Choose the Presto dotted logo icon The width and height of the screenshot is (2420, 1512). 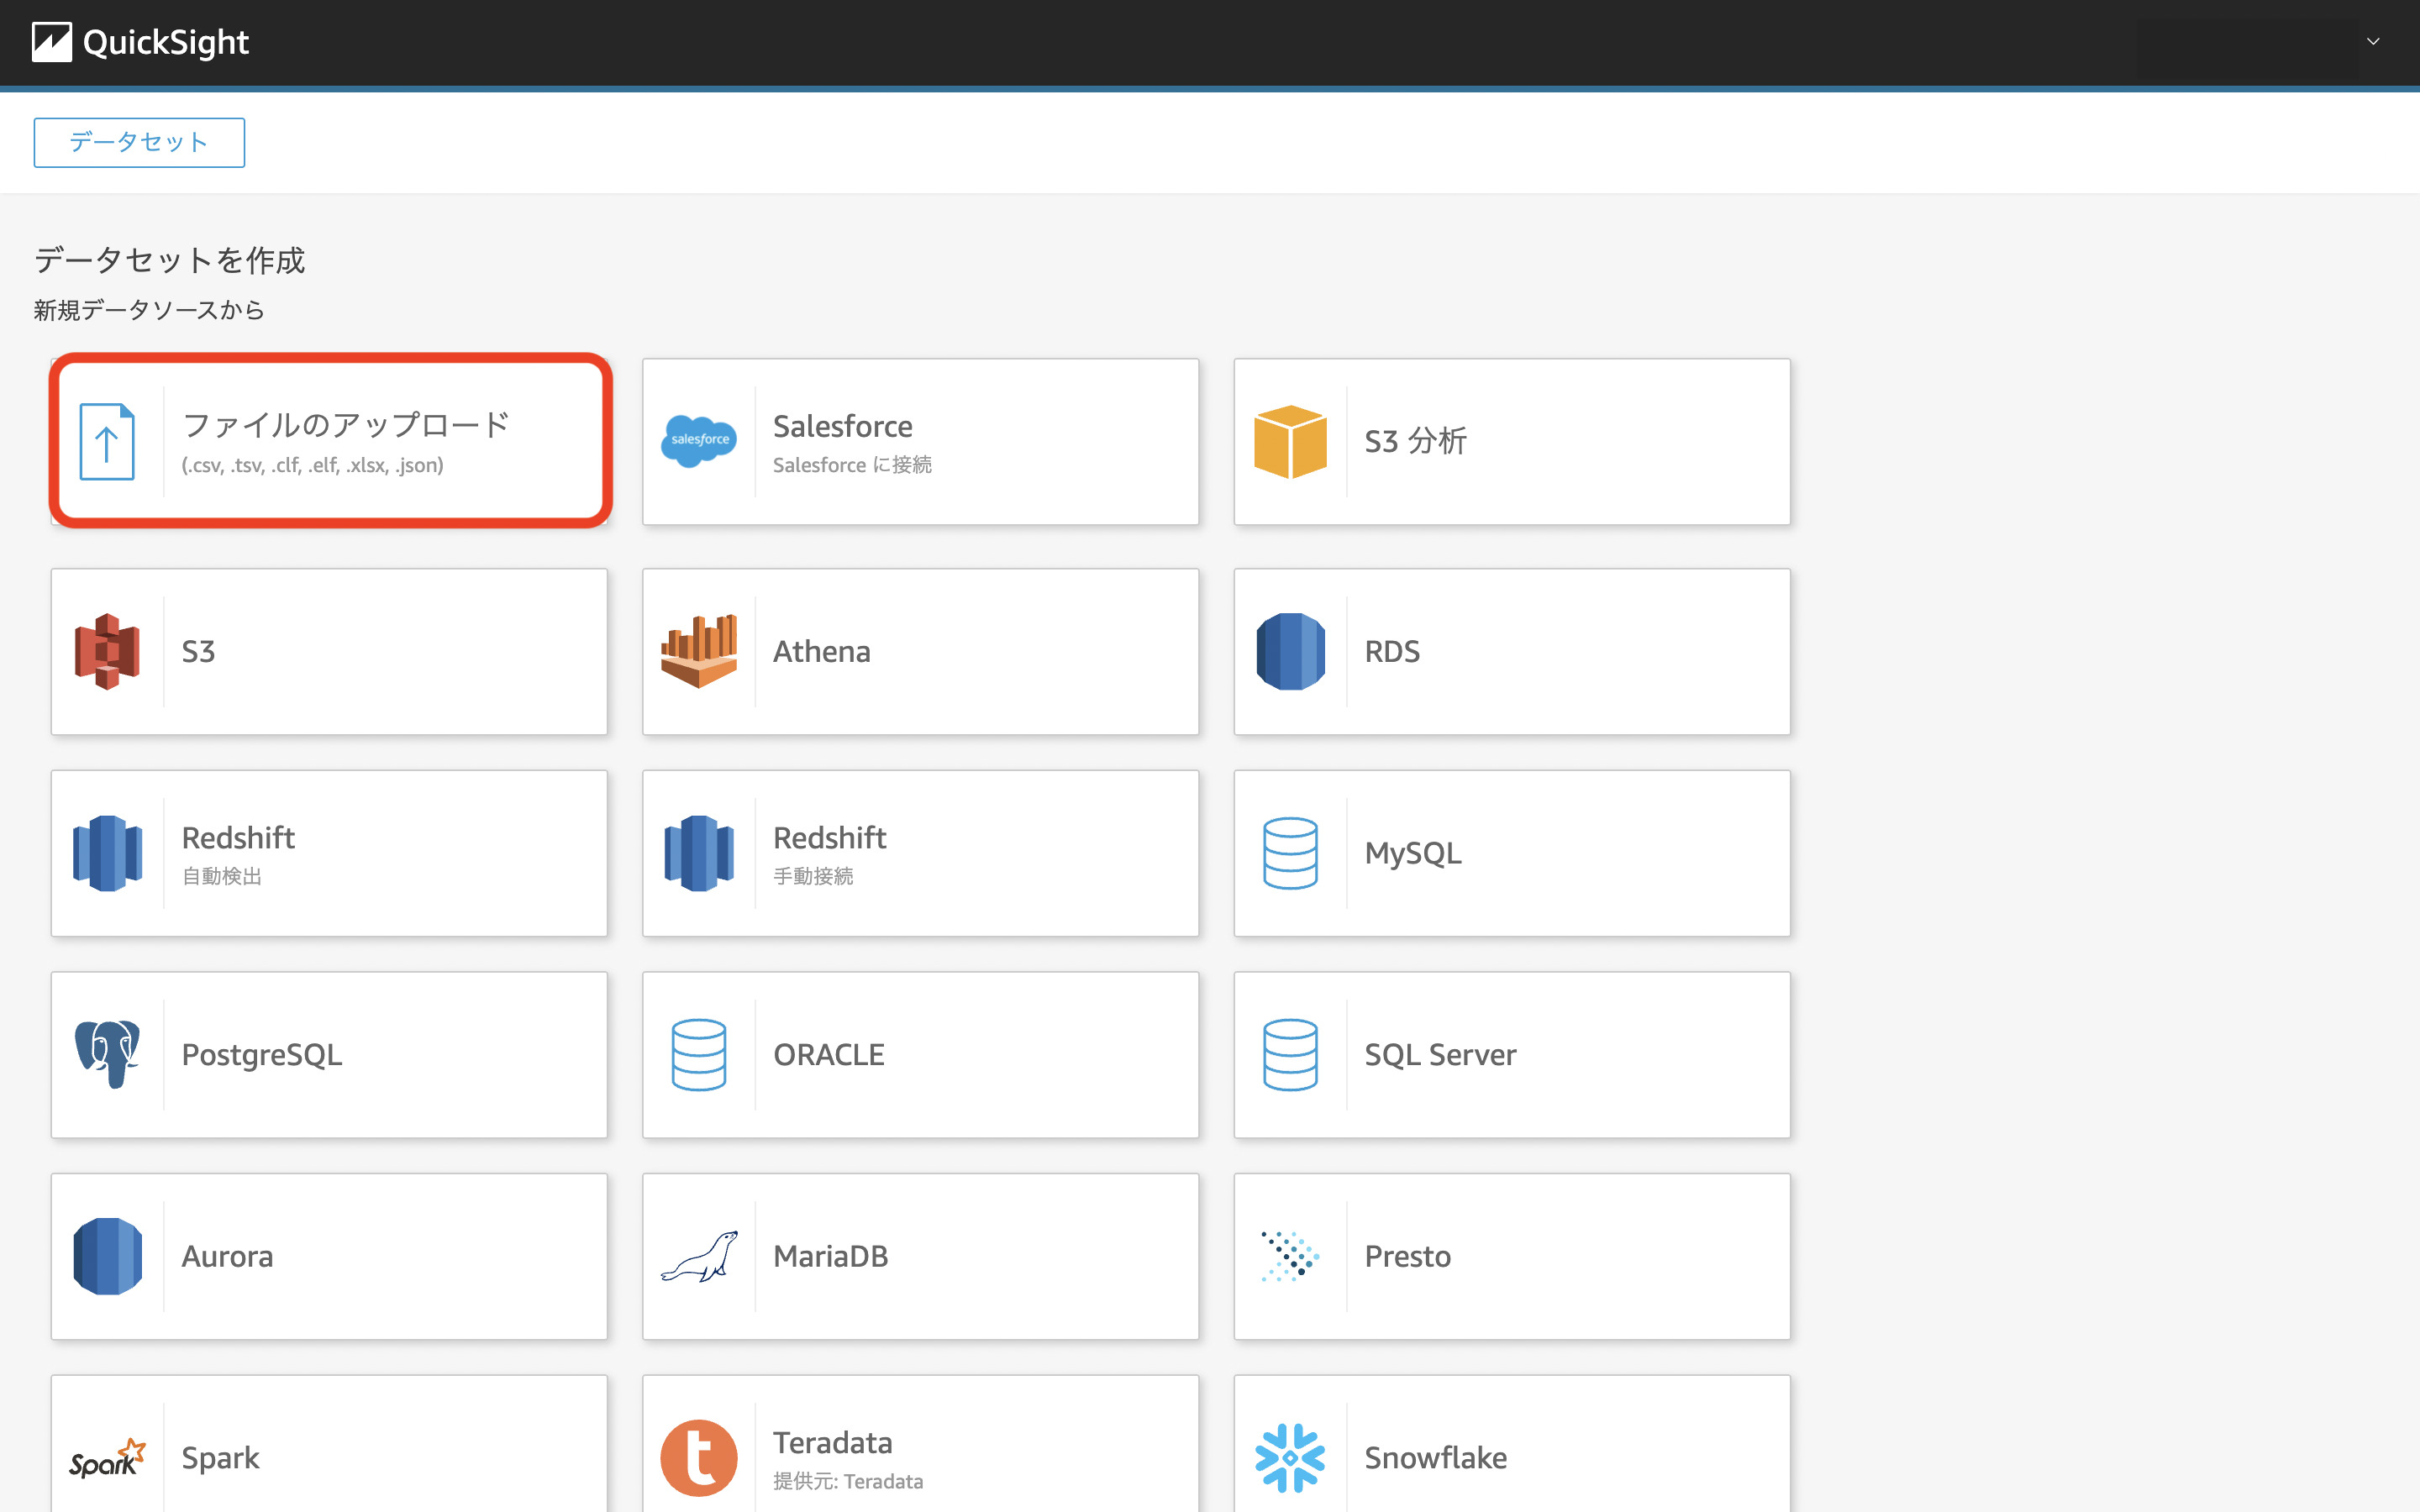1290,1256
